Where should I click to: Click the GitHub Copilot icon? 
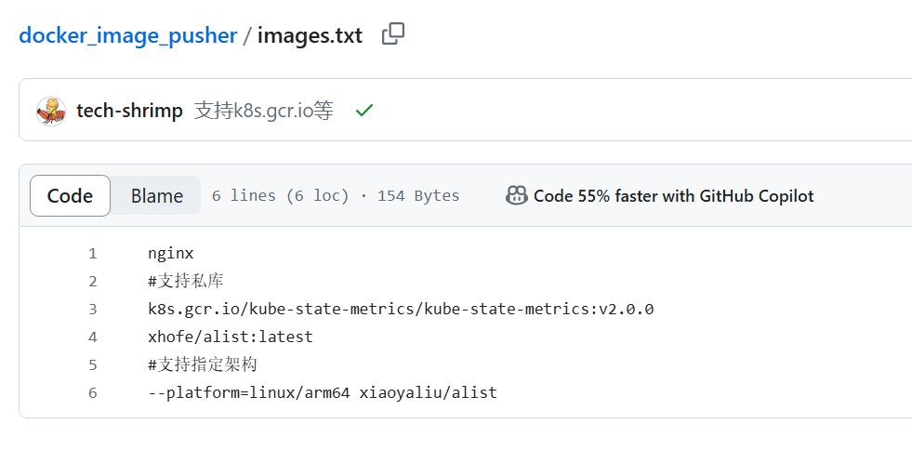pos(517,196)
